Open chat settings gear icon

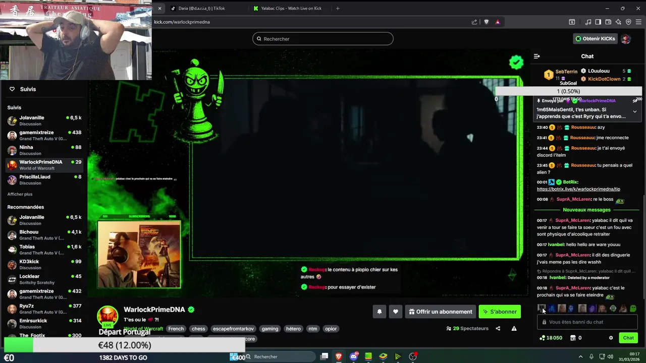tap(611, 338)
